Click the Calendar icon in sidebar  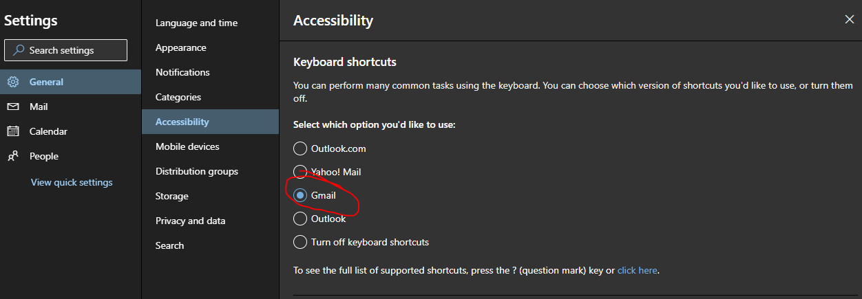pyautogui.click(x=13, y=131)
